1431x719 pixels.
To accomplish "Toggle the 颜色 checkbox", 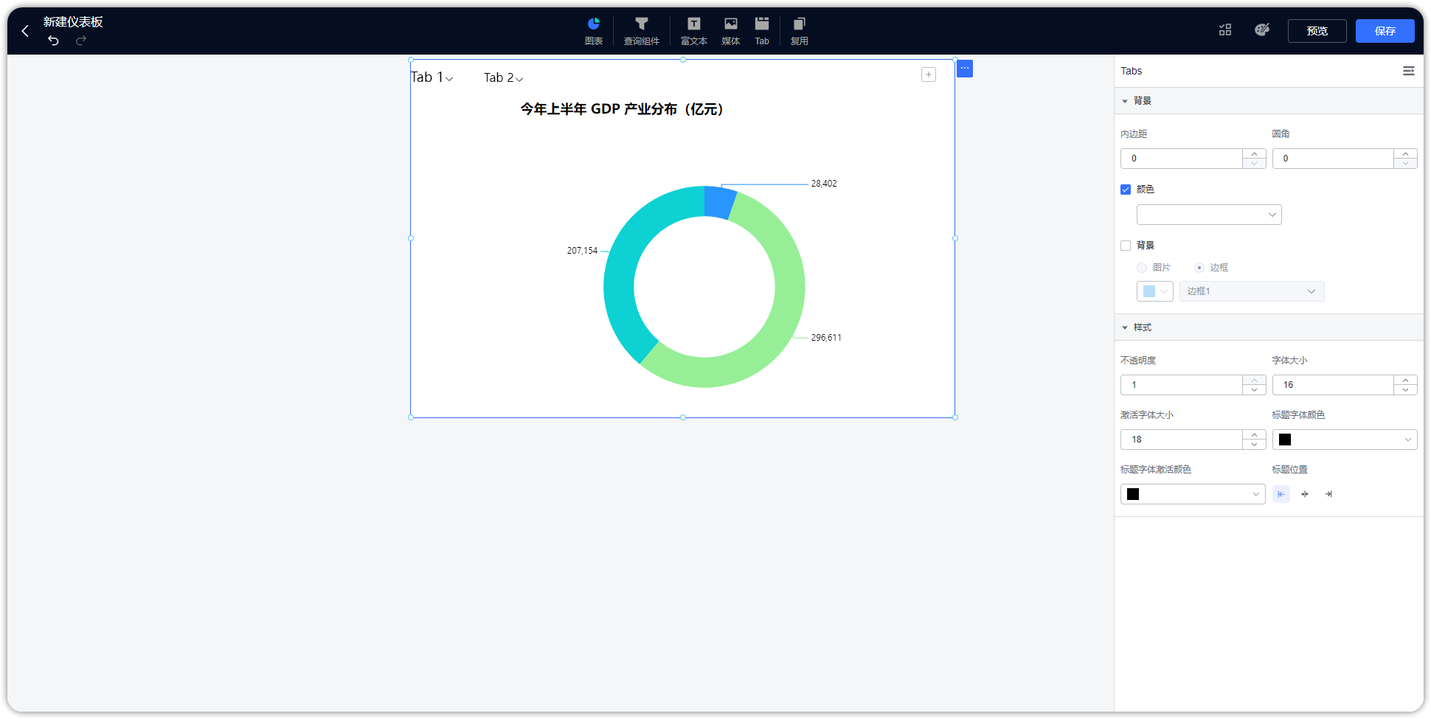I will (x=1126, y=190).
